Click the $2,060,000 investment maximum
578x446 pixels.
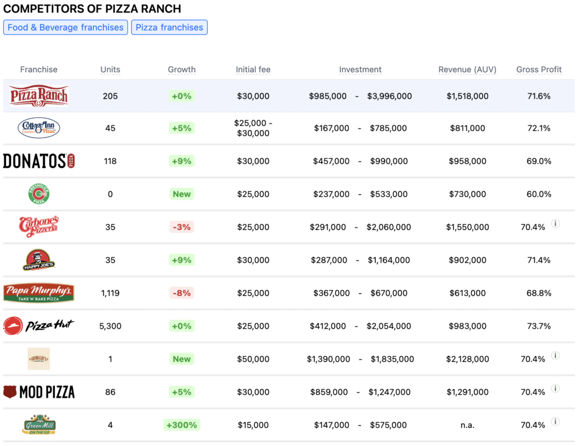[388, 227]
